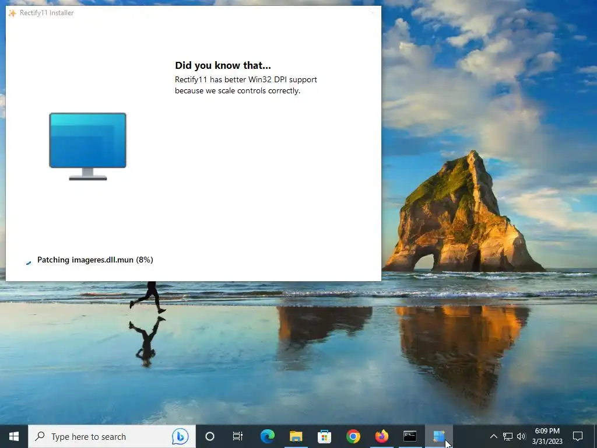Viewport: 597px width, 448px height.
Task: Click the Rectify11 Installer star icon in title bar
Action: pyautogui.click(x=12, y=13)
